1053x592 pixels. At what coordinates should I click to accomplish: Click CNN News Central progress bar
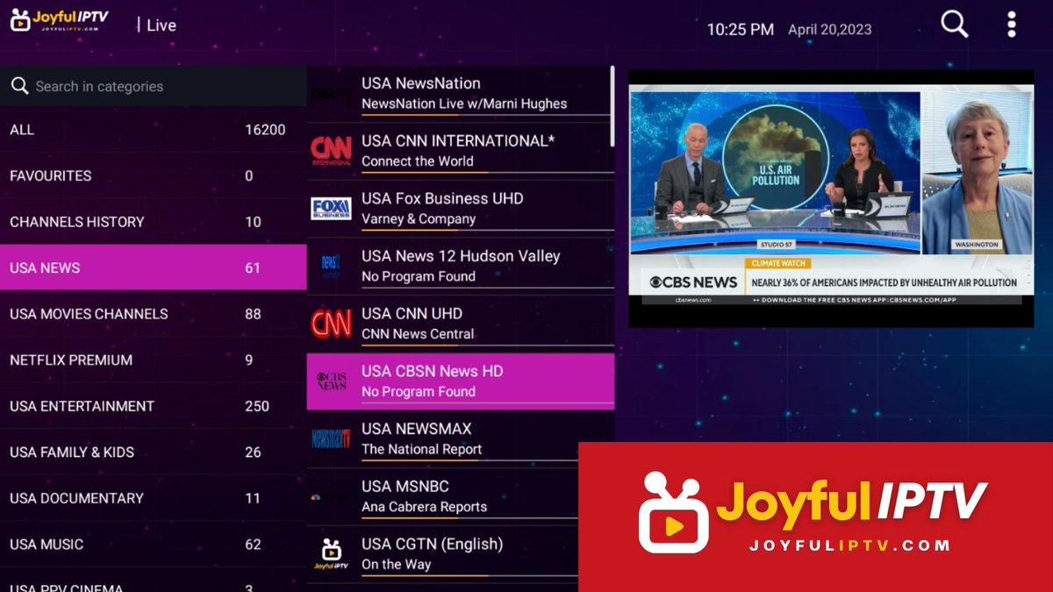(x=486, y=346)
